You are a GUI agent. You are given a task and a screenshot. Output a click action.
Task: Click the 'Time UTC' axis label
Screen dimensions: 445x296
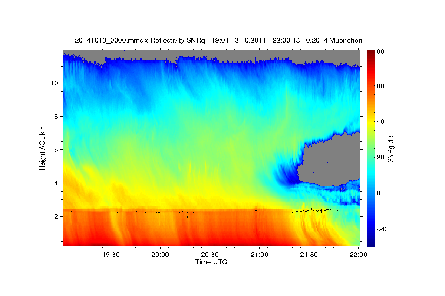(211, 262)
